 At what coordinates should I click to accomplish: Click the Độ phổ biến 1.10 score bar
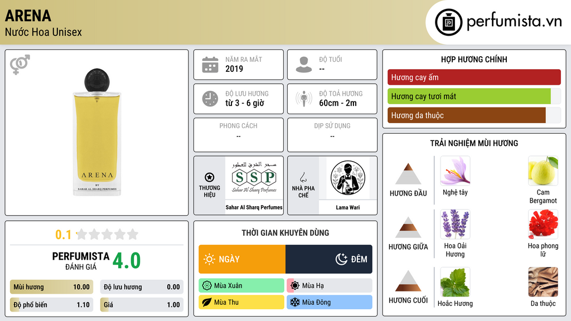(x=51, y=305)
